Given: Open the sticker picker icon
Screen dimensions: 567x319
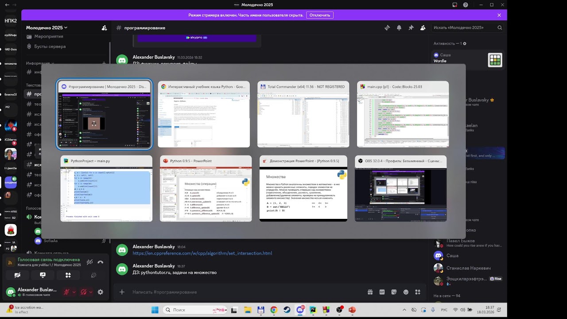Looking at the screenshot, I should coord(394,292).
